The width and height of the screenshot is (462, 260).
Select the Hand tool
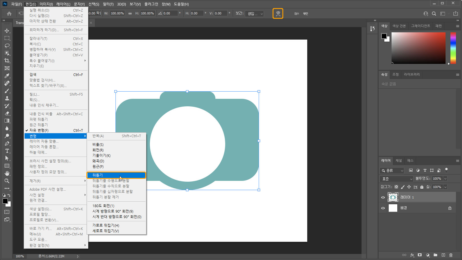(x=7, y=173)
